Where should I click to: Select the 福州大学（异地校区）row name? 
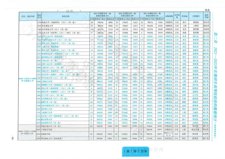[58, 92]
